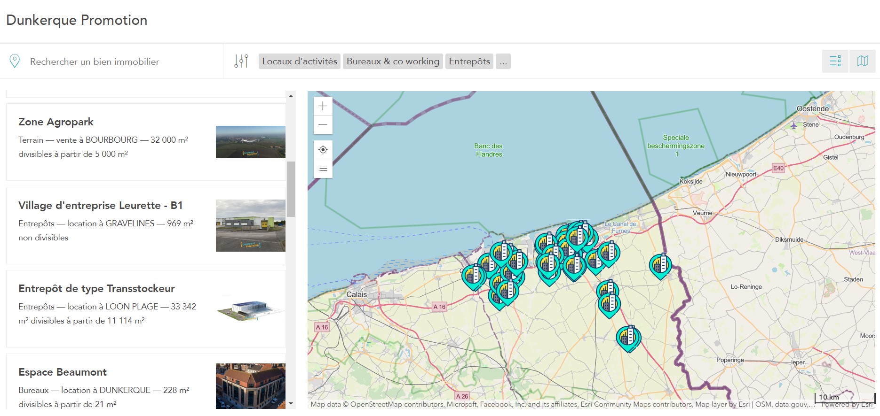Viewport: 880px width, 416px height.
Task: Click the location pin search icon
Action: click(x=15, y=61)
